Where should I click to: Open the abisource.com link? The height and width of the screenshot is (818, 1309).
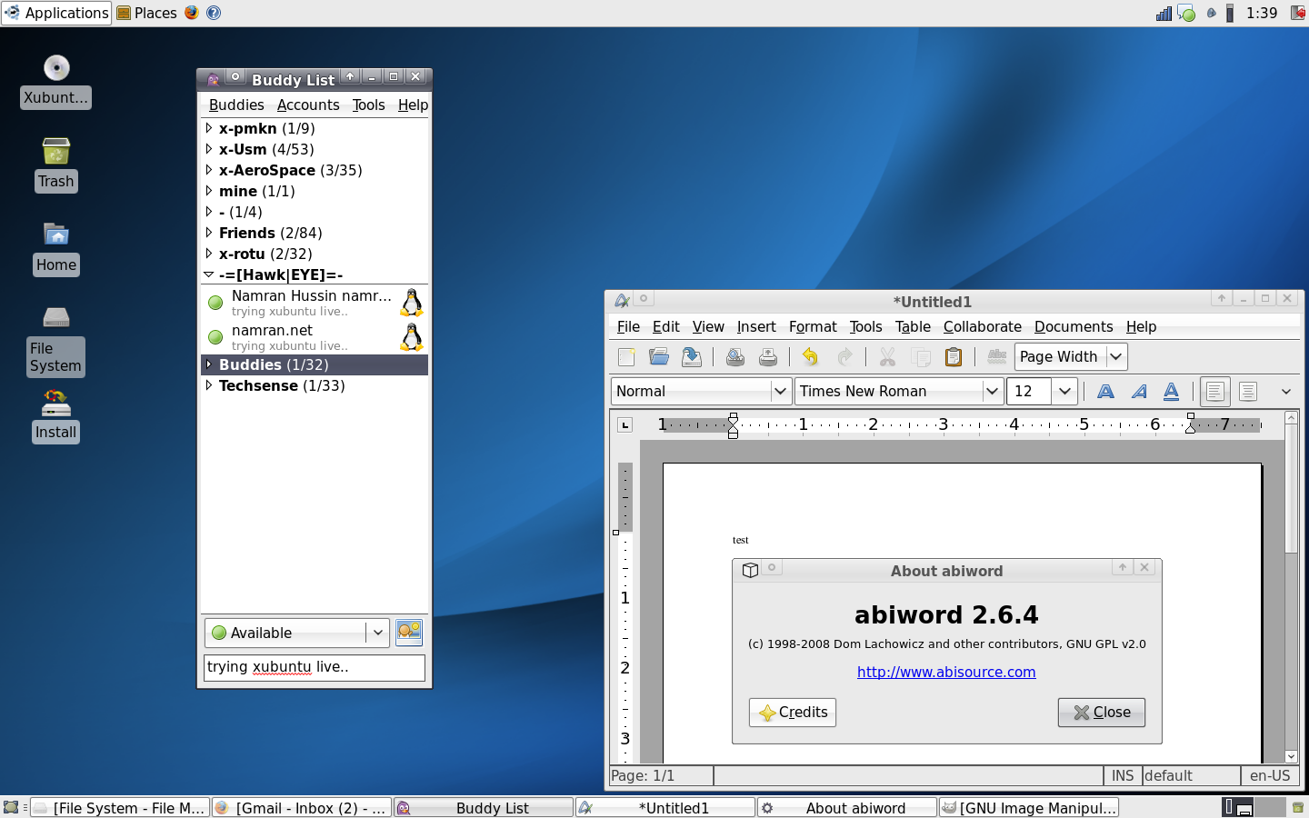pyautogui.click(x=946, y=672)
